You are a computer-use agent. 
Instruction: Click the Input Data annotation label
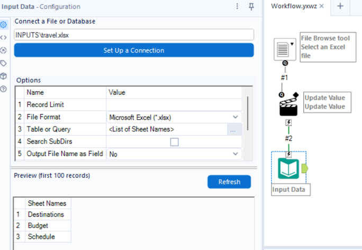tap(291, 189)
